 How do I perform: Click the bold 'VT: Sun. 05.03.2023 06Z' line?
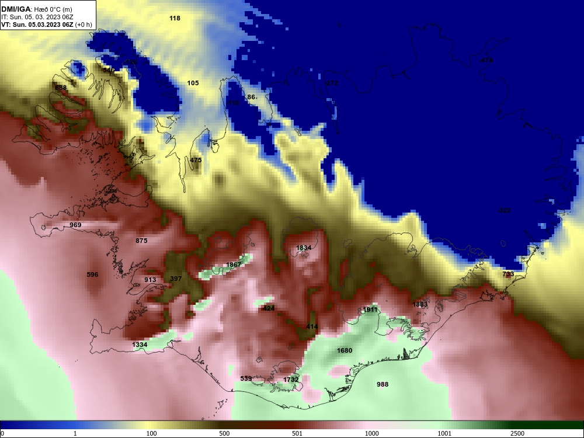point(37,25)
